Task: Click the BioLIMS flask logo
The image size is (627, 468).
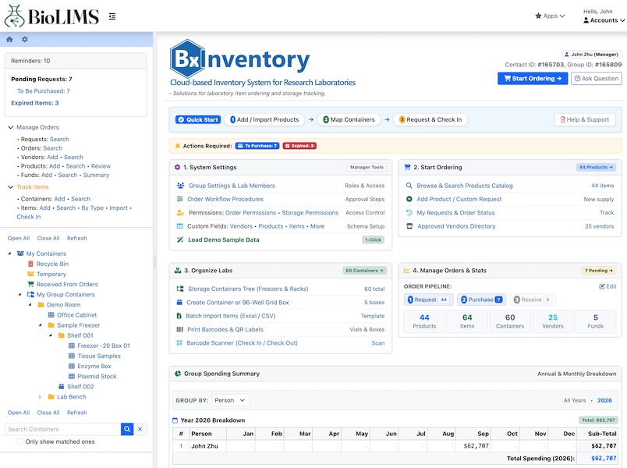Action: (x=14, y=16)
